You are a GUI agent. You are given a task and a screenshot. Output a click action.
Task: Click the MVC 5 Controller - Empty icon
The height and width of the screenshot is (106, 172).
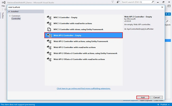coord(49,17)
